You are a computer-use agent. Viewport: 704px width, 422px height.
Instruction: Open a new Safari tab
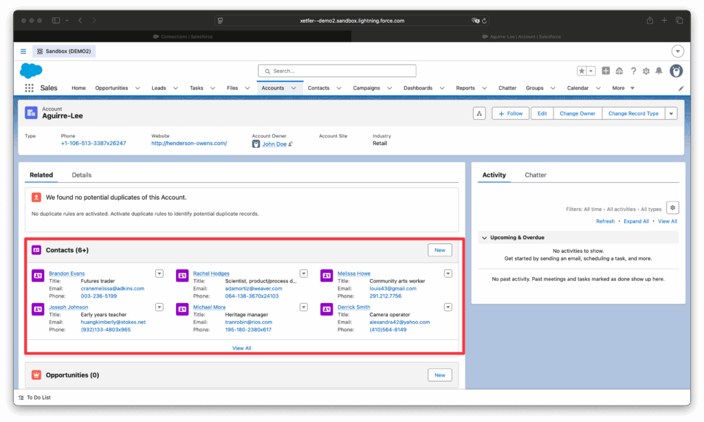tap(665, 21)
